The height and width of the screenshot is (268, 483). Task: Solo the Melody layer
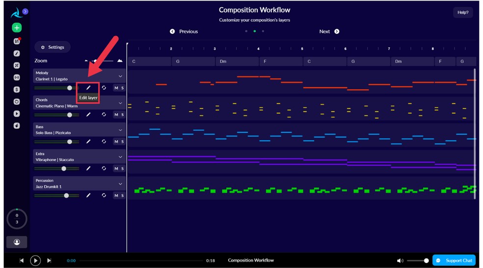coord(122,88)
